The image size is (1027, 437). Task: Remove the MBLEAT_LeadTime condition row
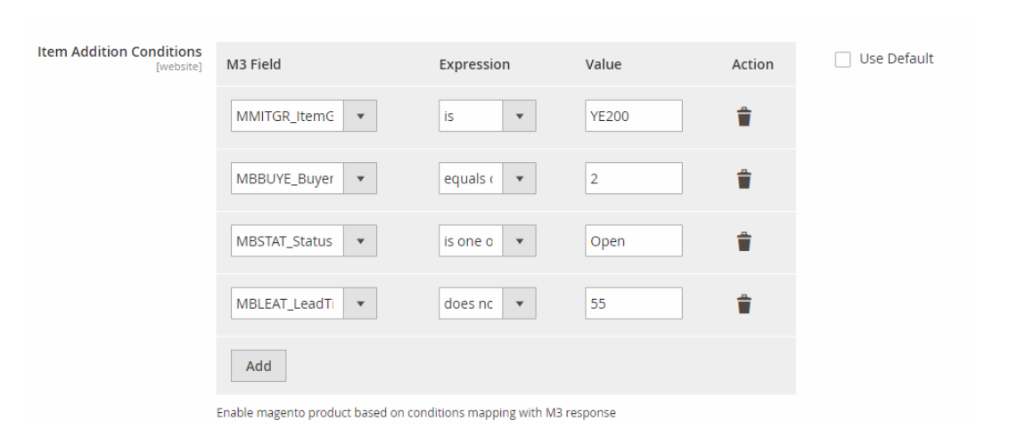coord(744,303)
